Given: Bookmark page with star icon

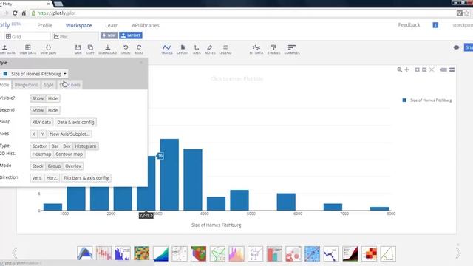Looking at the screenshot, I should click(466, 13).
